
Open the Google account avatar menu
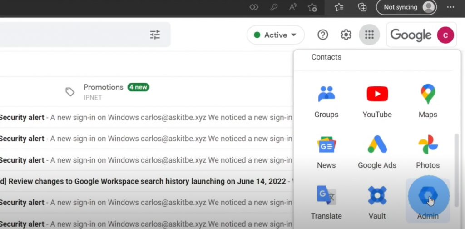pyautogui.click(x=445, y=35)
